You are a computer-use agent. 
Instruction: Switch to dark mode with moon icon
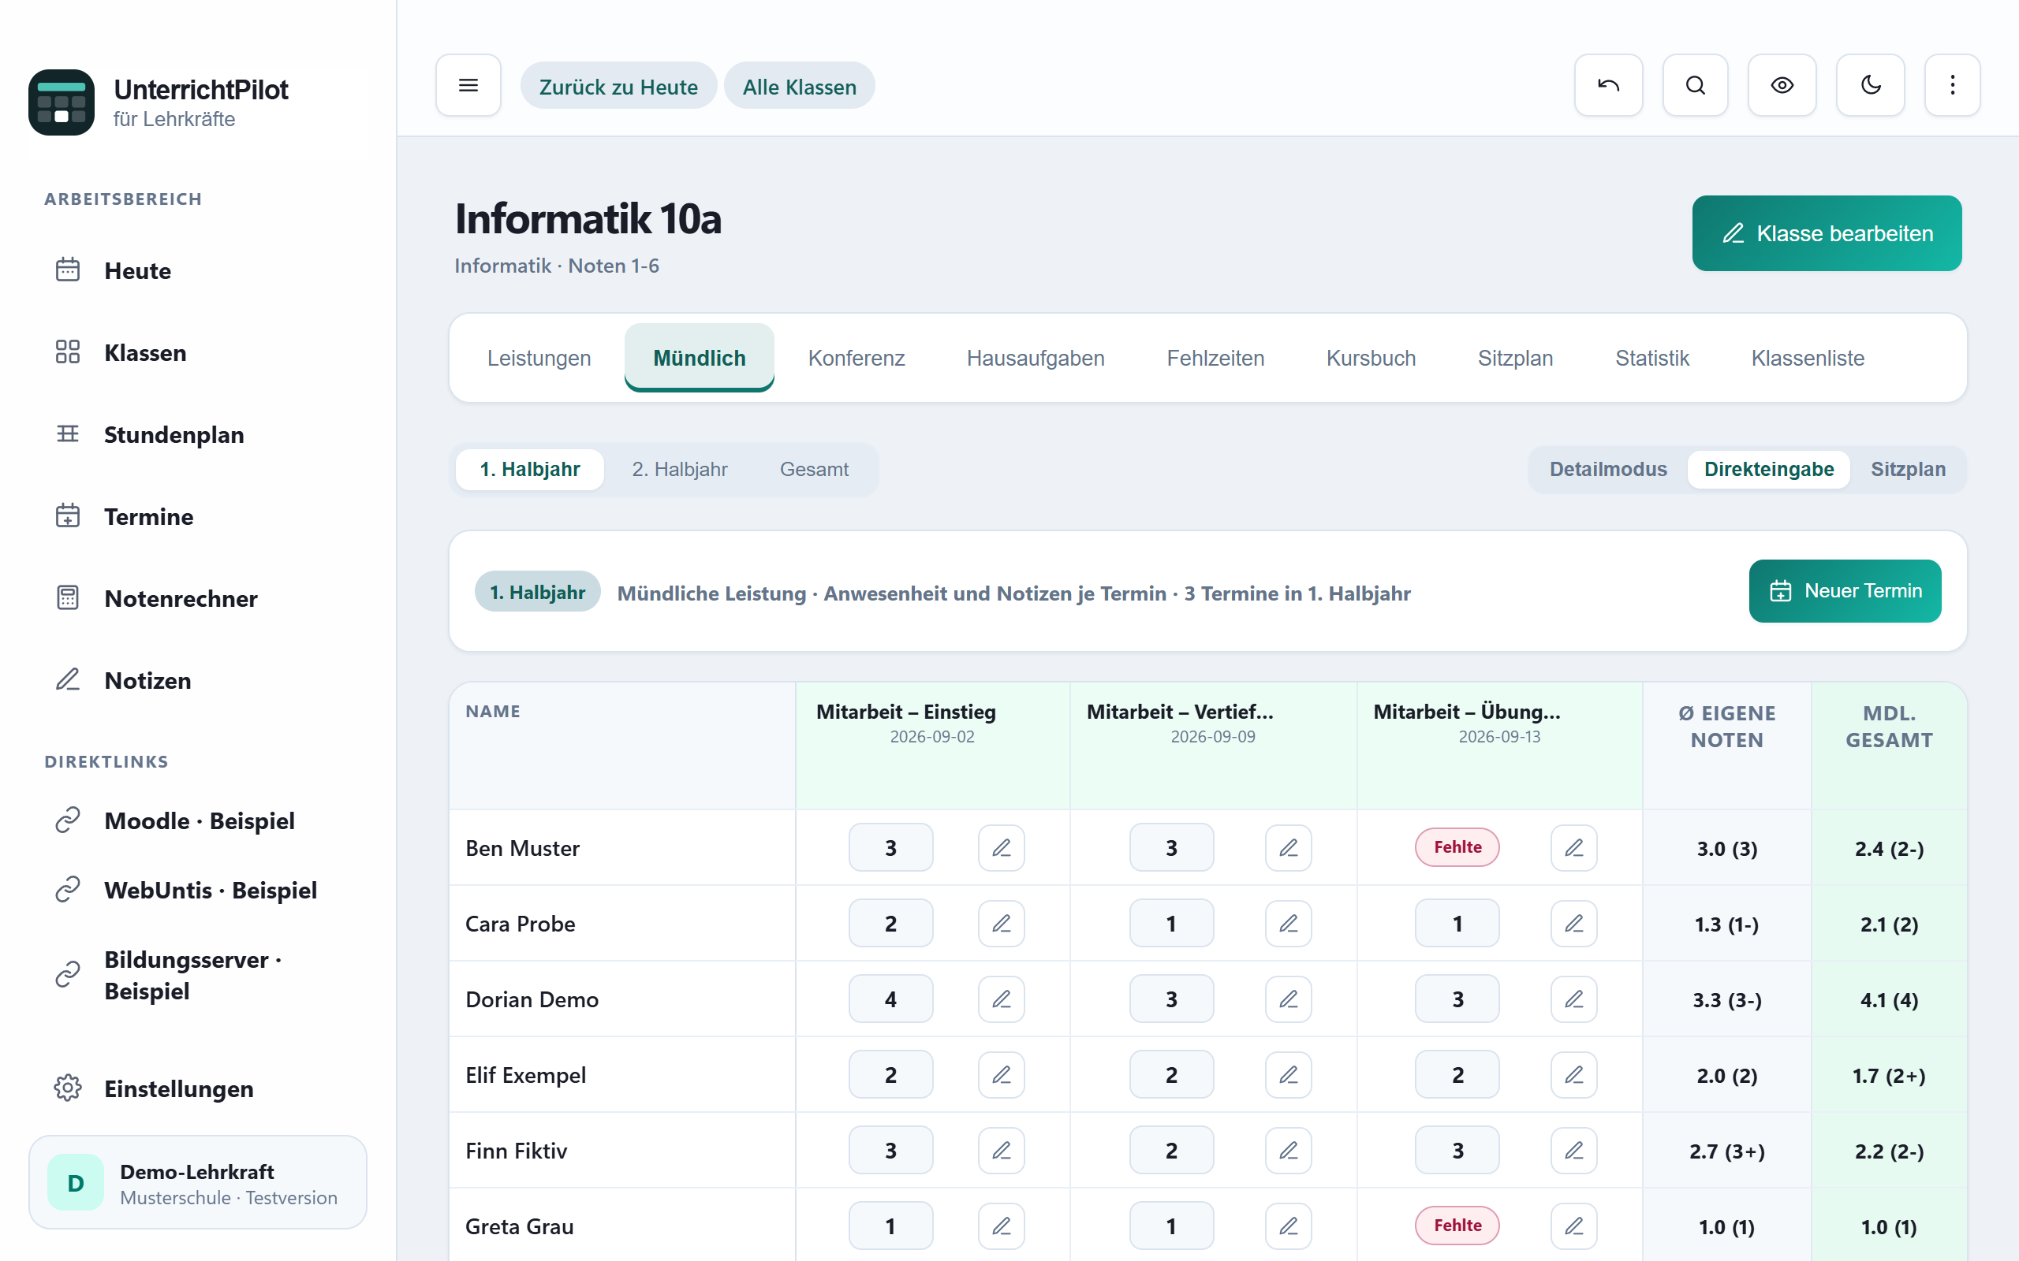[1871, 85]
